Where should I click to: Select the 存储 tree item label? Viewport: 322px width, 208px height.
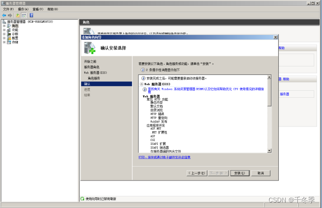[x=15, y=42]
